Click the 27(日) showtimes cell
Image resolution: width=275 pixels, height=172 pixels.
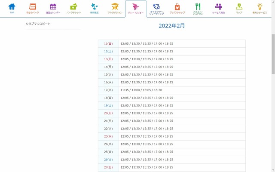[x=182, y=167]
